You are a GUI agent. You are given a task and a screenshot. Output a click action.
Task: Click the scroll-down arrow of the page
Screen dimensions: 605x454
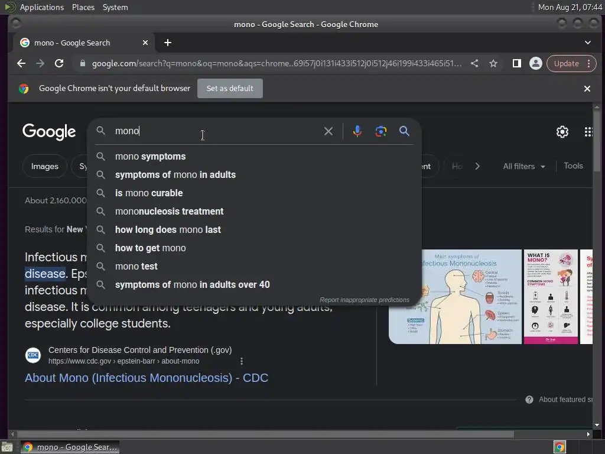click(597, 425)
